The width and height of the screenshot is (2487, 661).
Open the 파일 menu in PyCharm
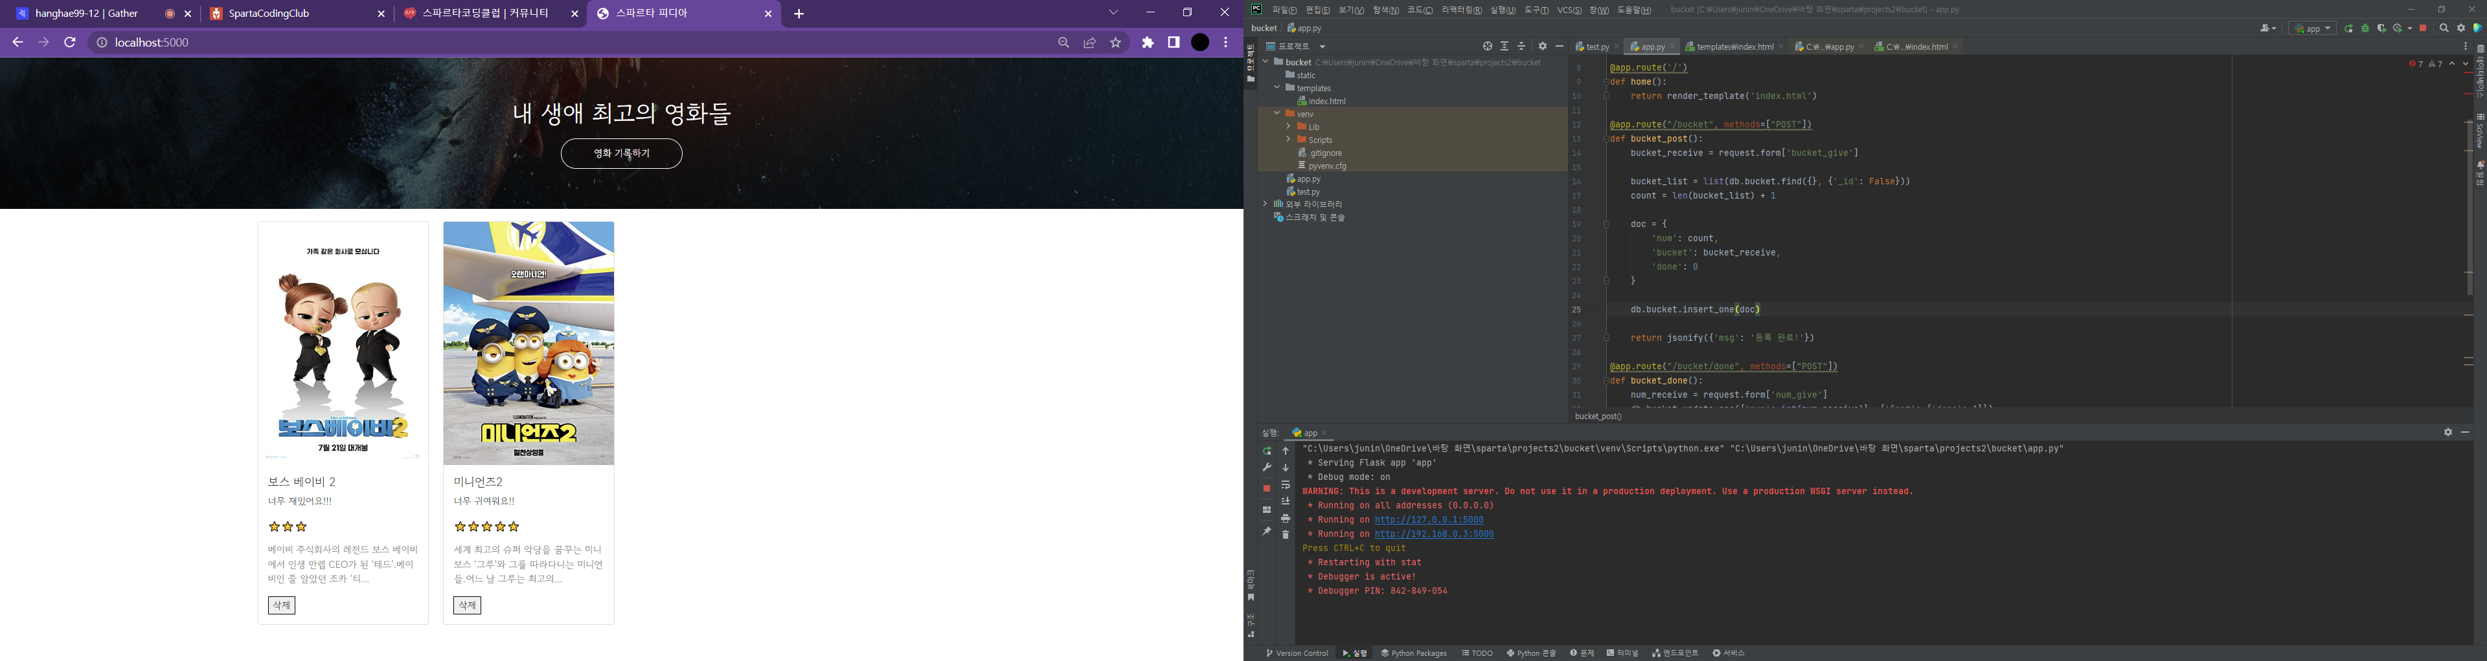[1284, 10]
